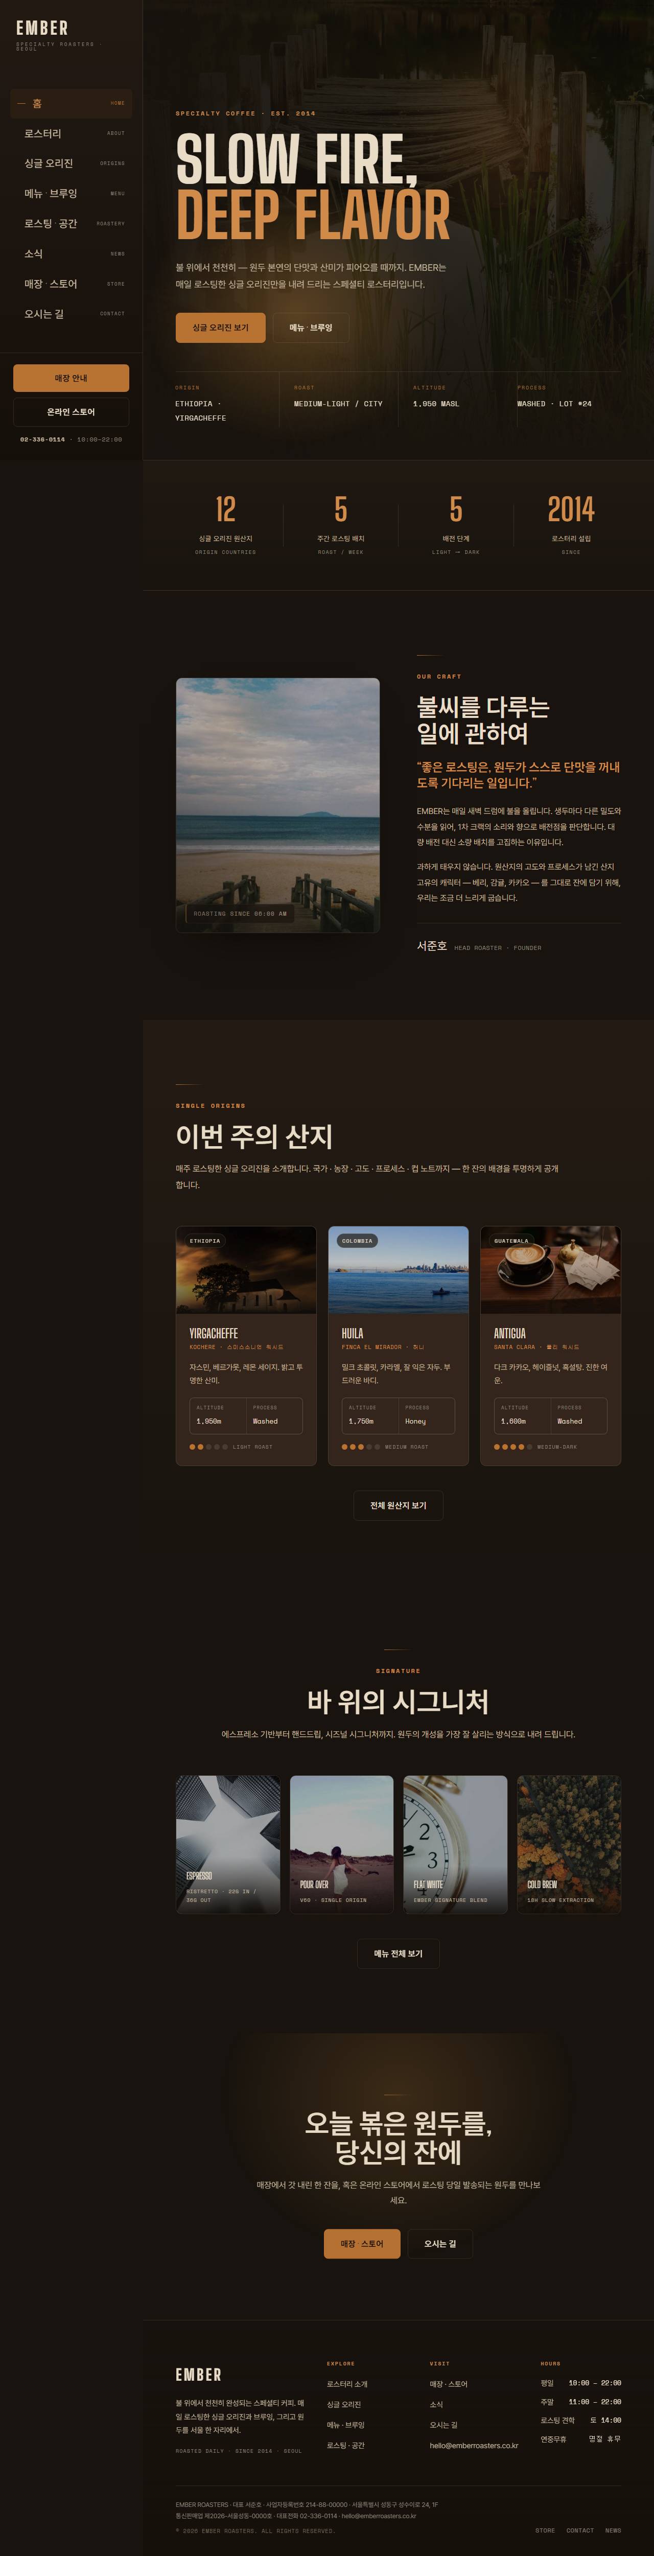Click the 메뉴 전체 보기 button
654x2556 pixels.
(x=398, y=1954)
